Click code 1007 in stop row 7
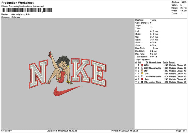This screenshot has width=188, height=133. pos(166,82)
